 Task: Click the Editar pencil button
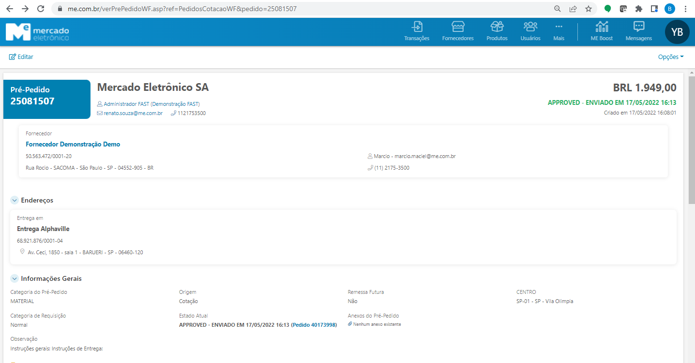pyautogui.click(x=21, y=57)
